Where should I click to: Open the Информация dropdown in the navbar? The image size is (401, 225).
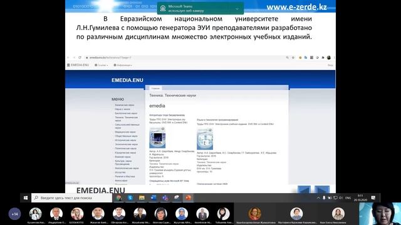(x=123, y=65)
